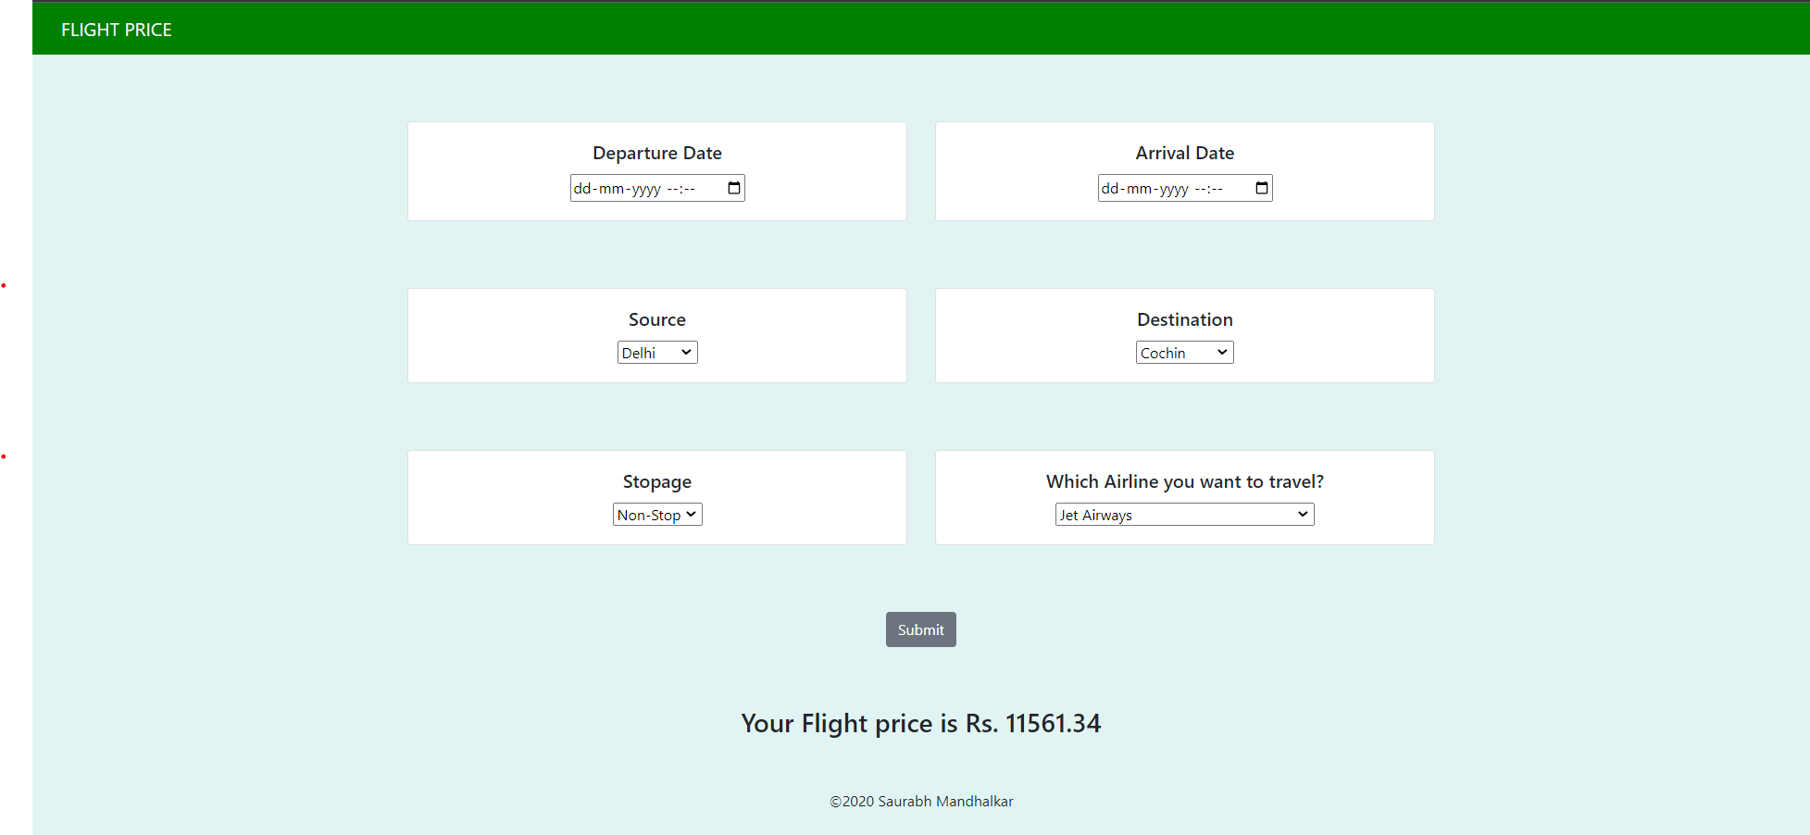
Task: Click the Departure Date card label
Action: [x=657, y=152]
